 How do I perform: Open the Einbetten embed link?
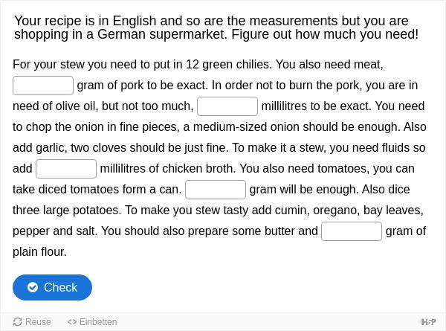[x=92, y=322]
